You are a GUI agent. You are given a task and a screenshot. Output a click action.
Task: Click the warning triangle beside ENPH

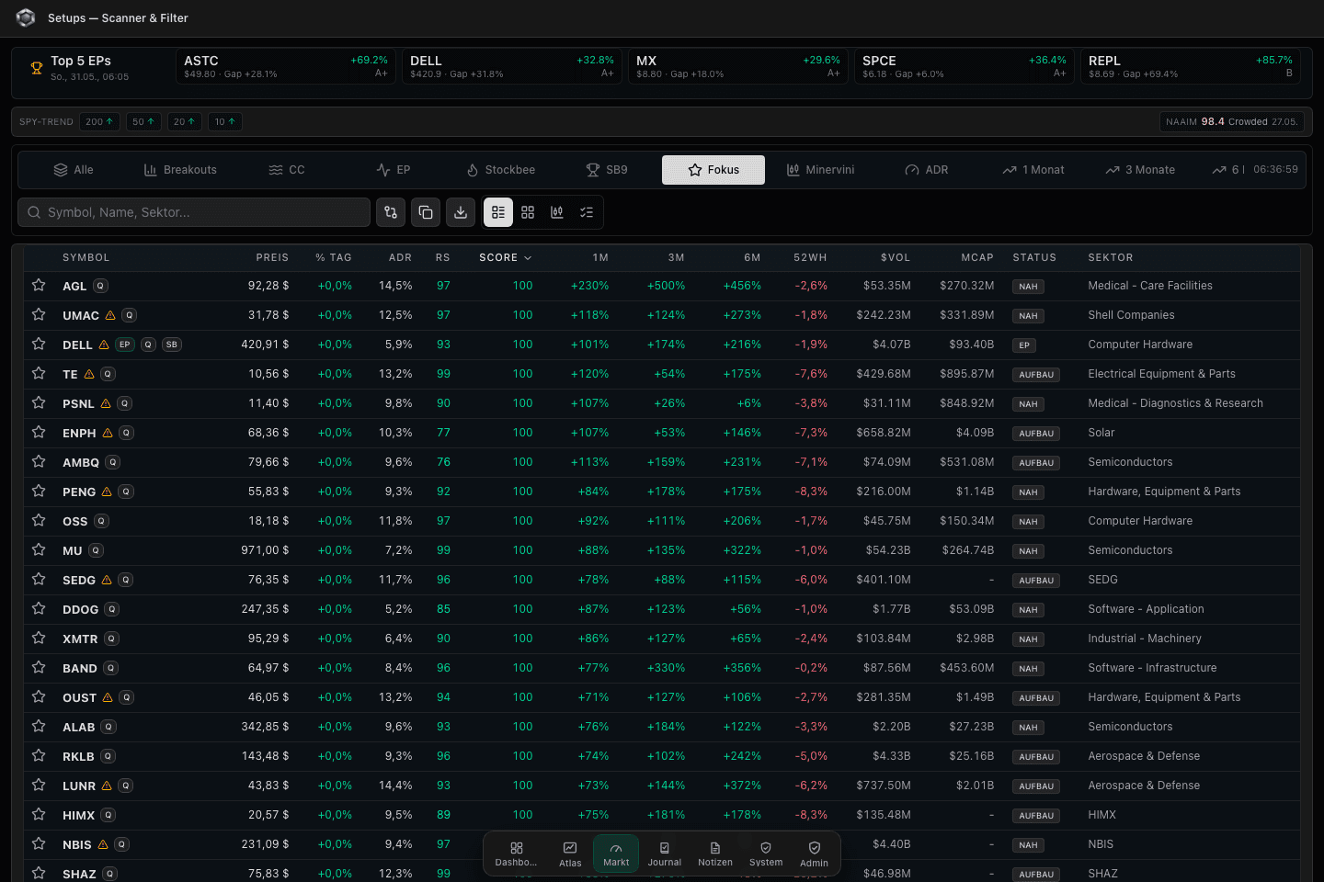[x=108, y=433]
